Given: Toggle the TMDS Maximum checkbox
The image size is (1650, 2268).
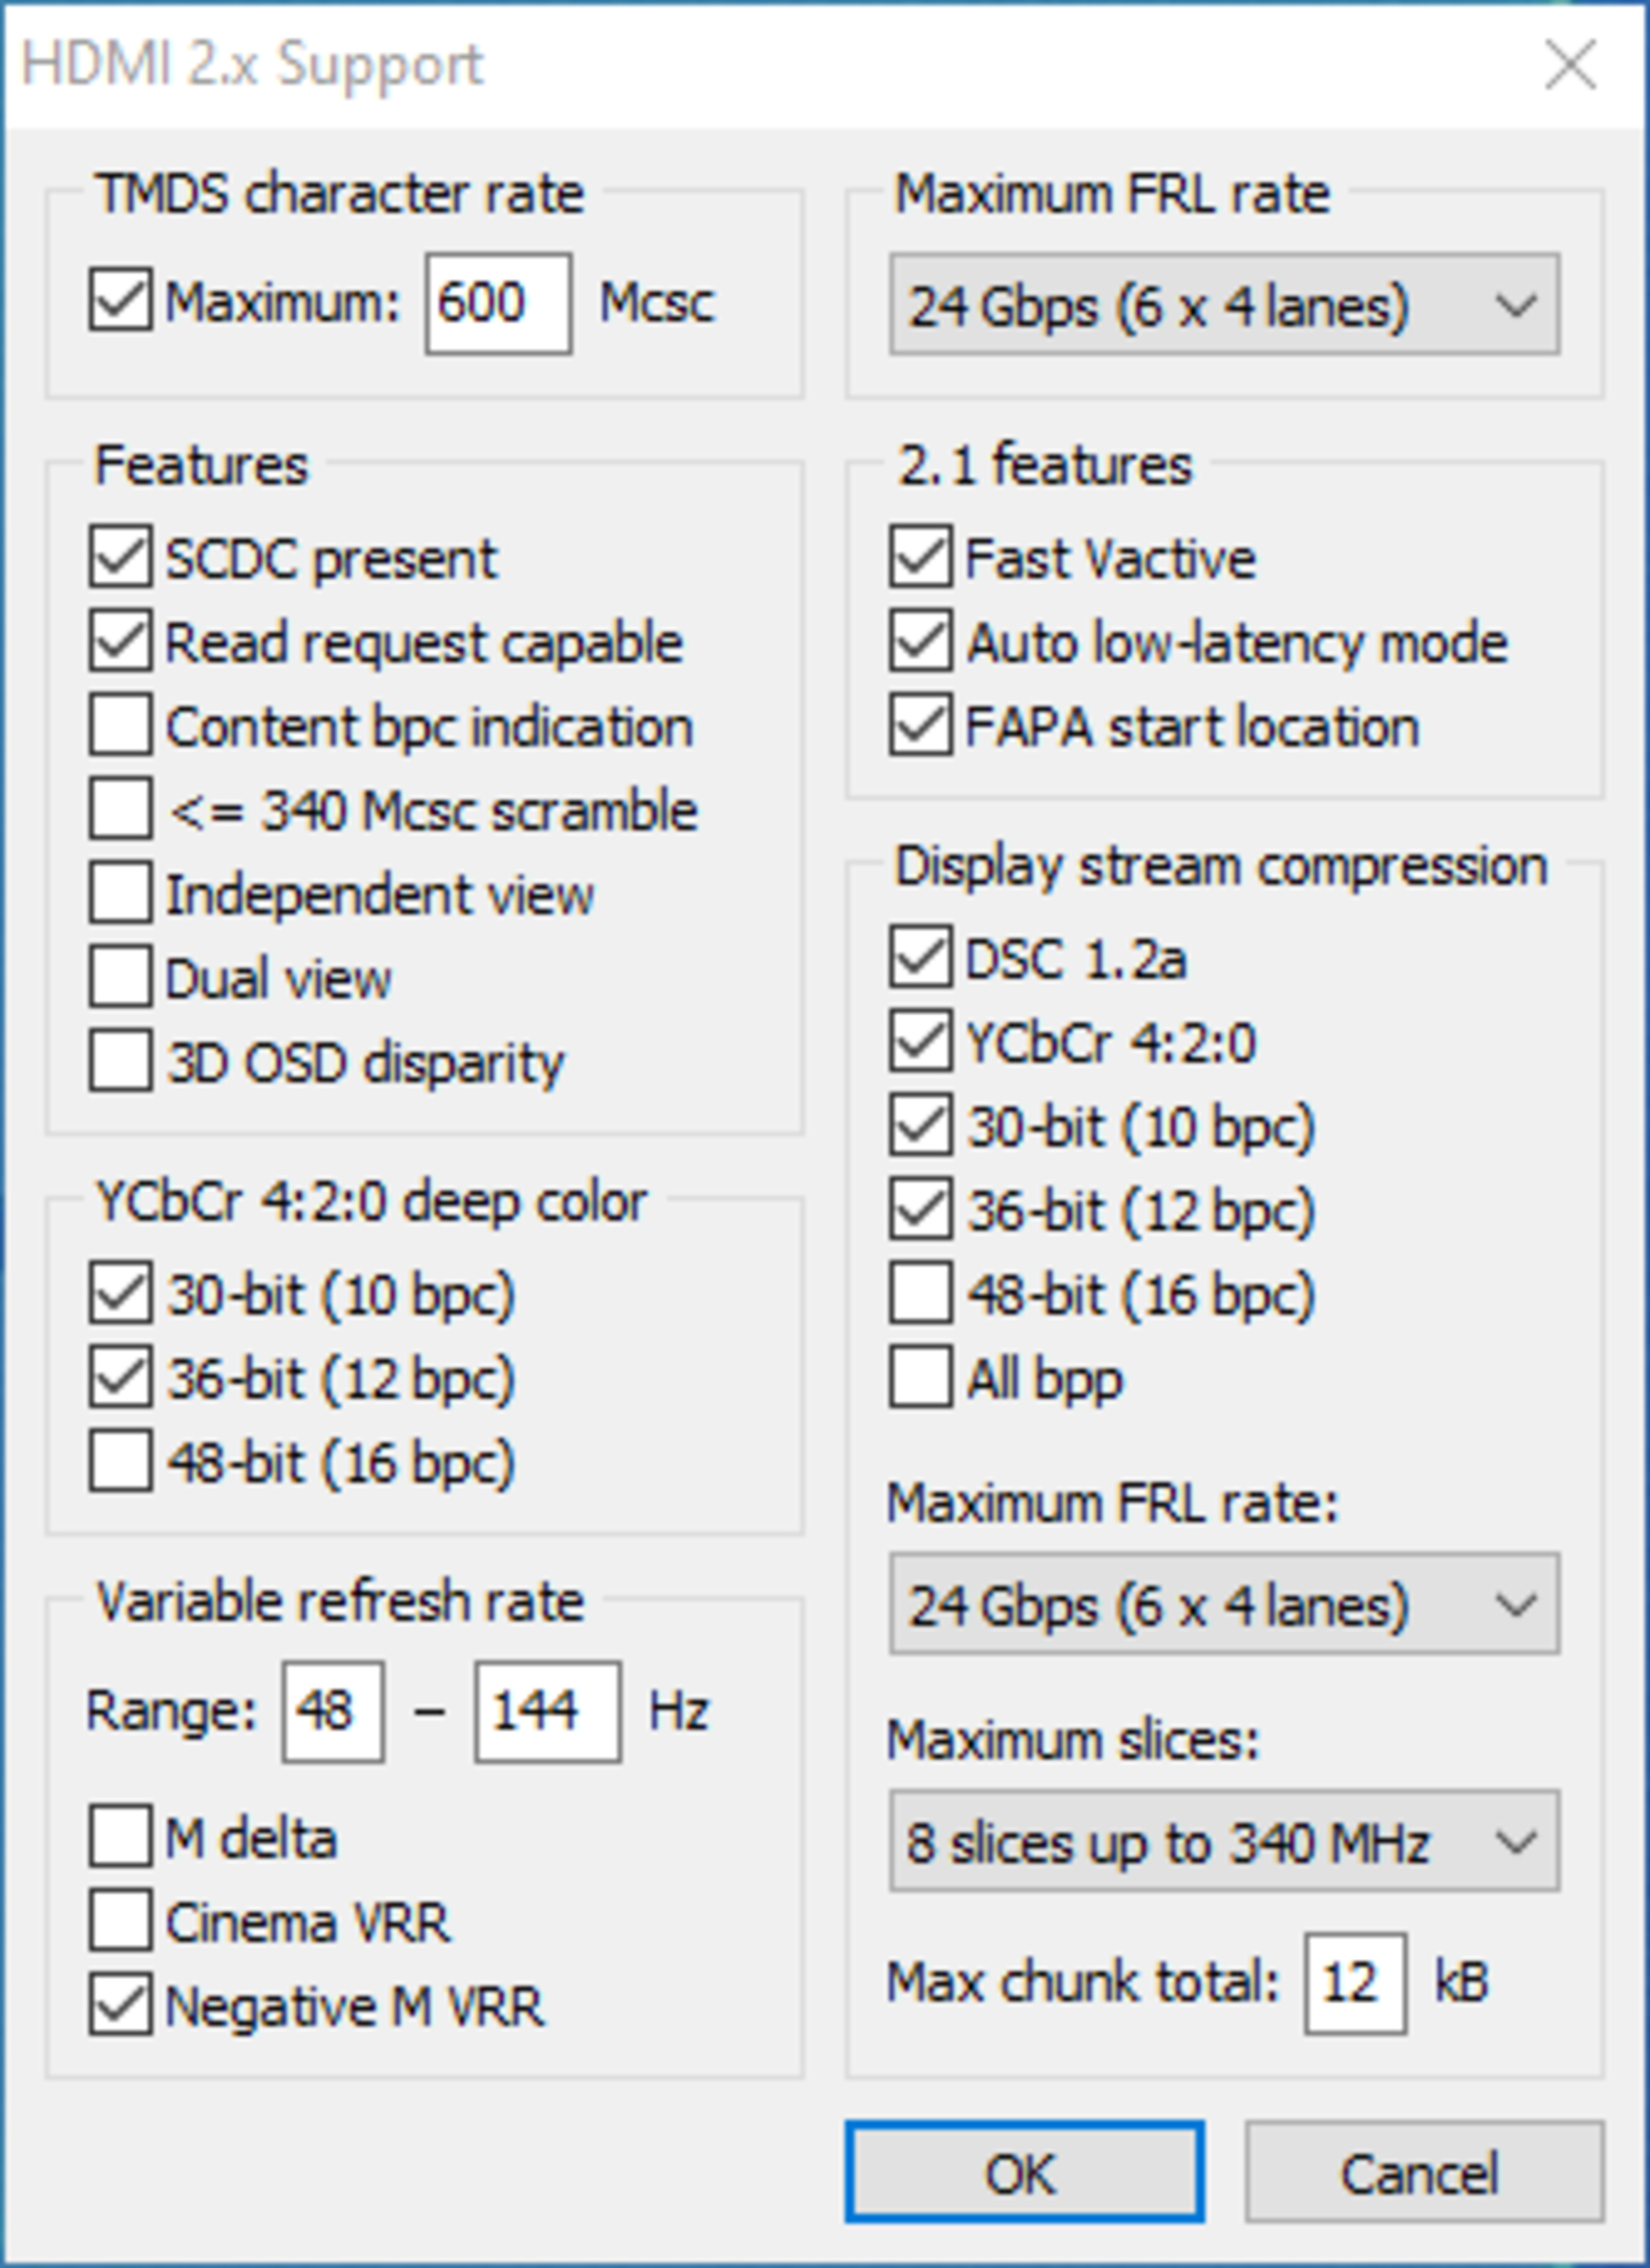Looking at the screenshot, I should pyautogui.click(x=120, y=300).
